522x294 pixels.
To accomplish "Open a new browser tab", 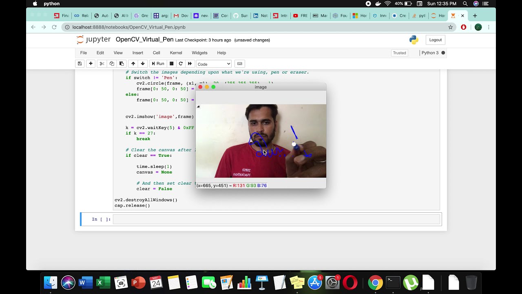I will 475,16.
